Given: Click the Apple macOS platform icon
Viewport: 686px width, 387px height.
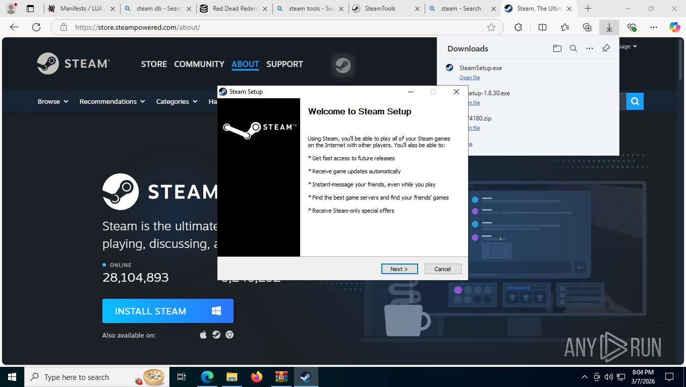Looking at the screenshot, I should tap(203, 335).
